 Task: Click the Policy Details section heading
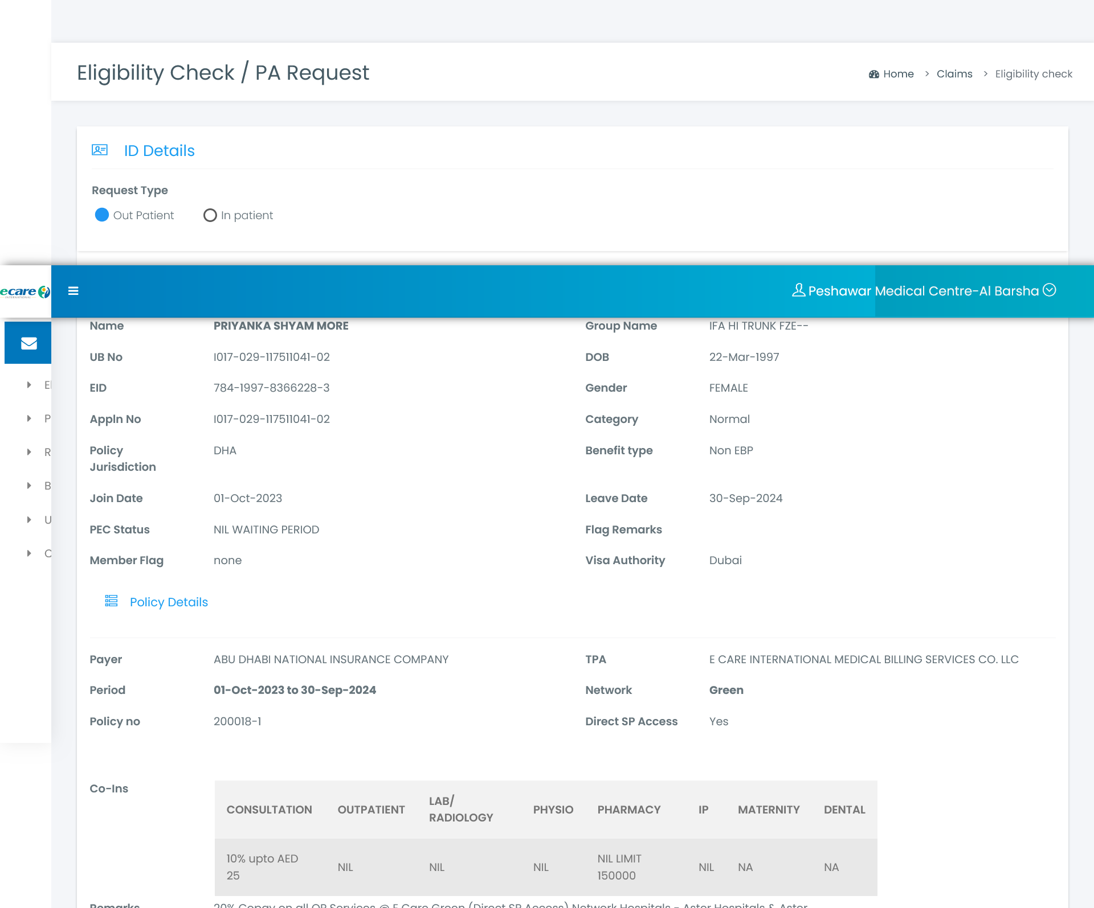coord(169,602)
